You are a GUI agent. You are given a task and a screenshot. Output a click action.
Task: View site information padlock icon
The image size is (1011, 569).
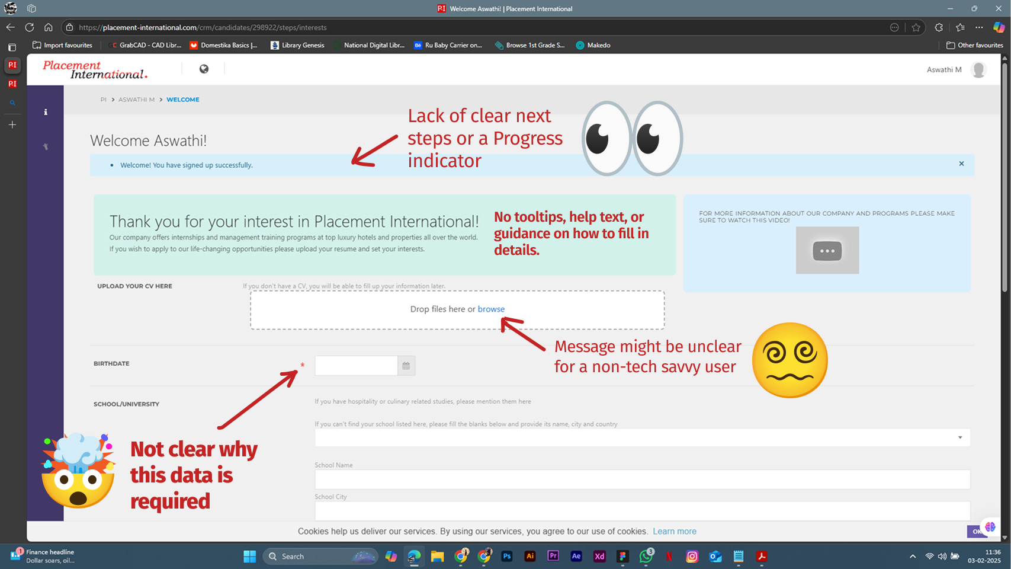point(69,27)
